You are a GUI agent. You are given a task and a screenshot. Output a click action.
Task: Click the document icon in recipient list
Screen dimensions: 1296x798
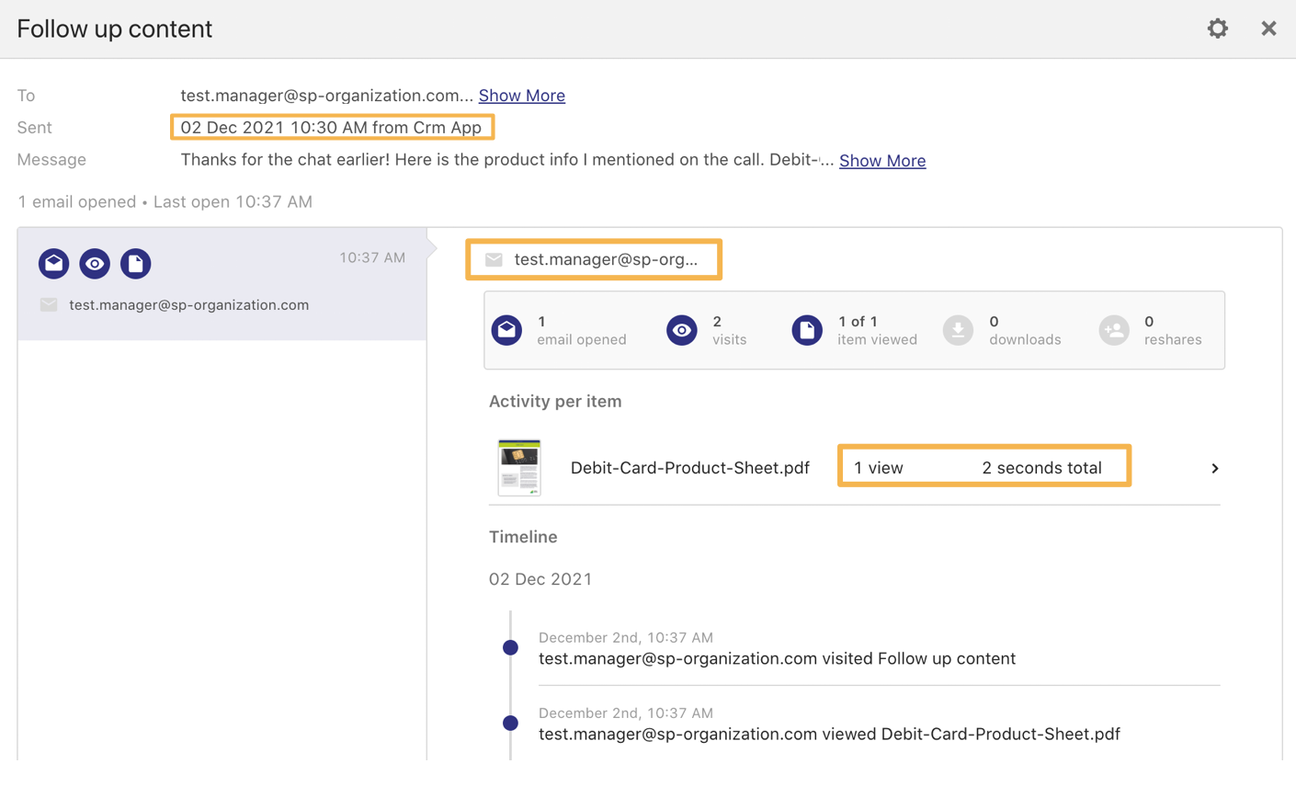tap(135, 264)
